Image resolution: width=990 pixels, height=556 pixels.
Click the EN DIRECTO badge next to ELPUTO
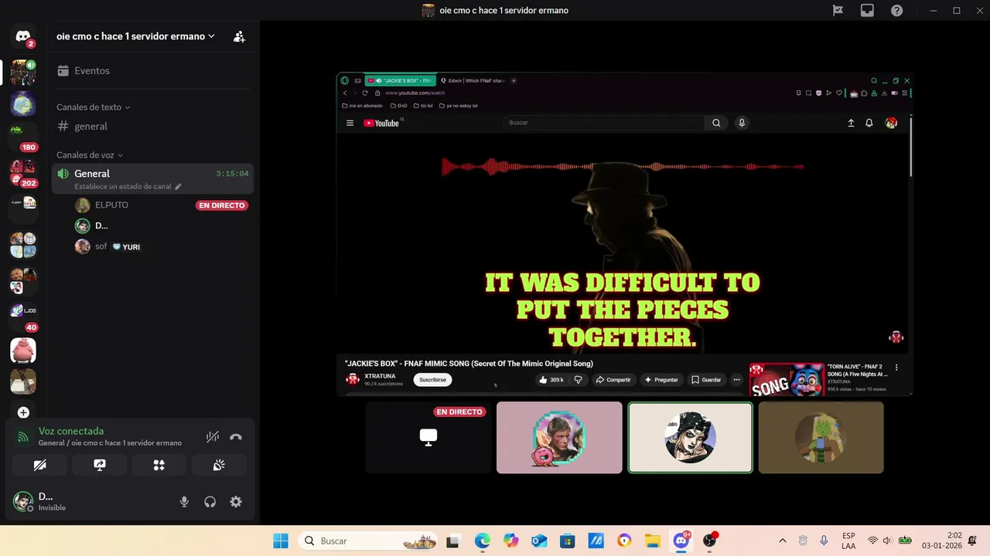click(222, 205)
